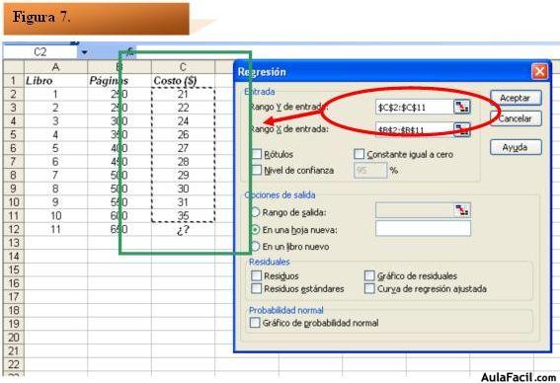
Task: Open the Name Box dropdown arrow next to C2
Action: tap(84, 52)
